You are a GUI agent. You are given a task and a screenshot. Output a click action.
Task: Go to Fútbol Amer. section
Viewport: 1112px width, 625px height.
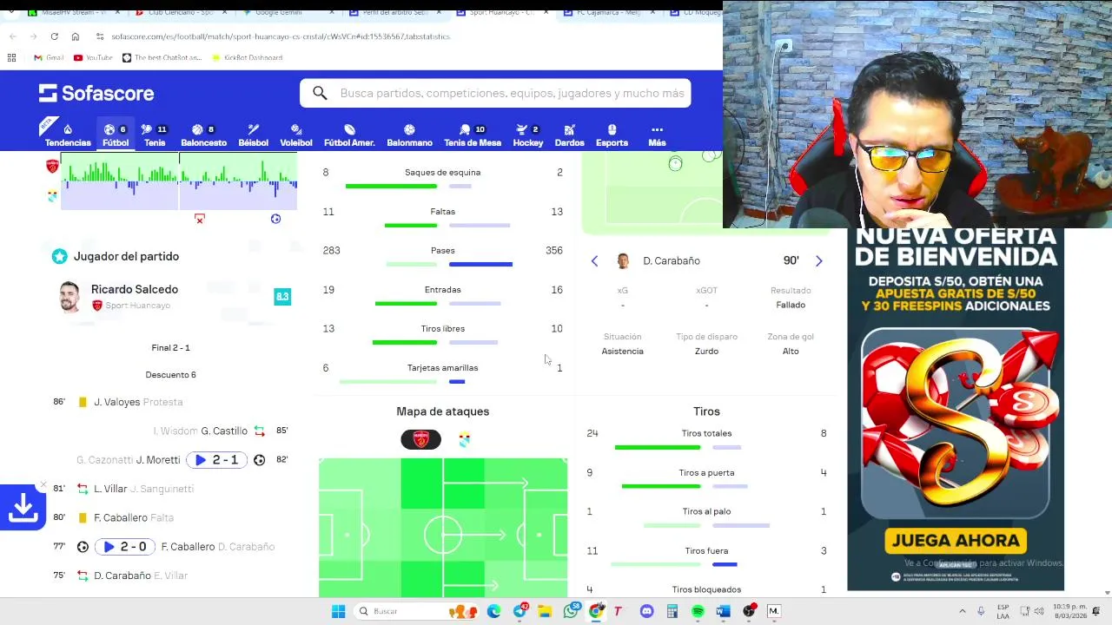coord(349,135)
